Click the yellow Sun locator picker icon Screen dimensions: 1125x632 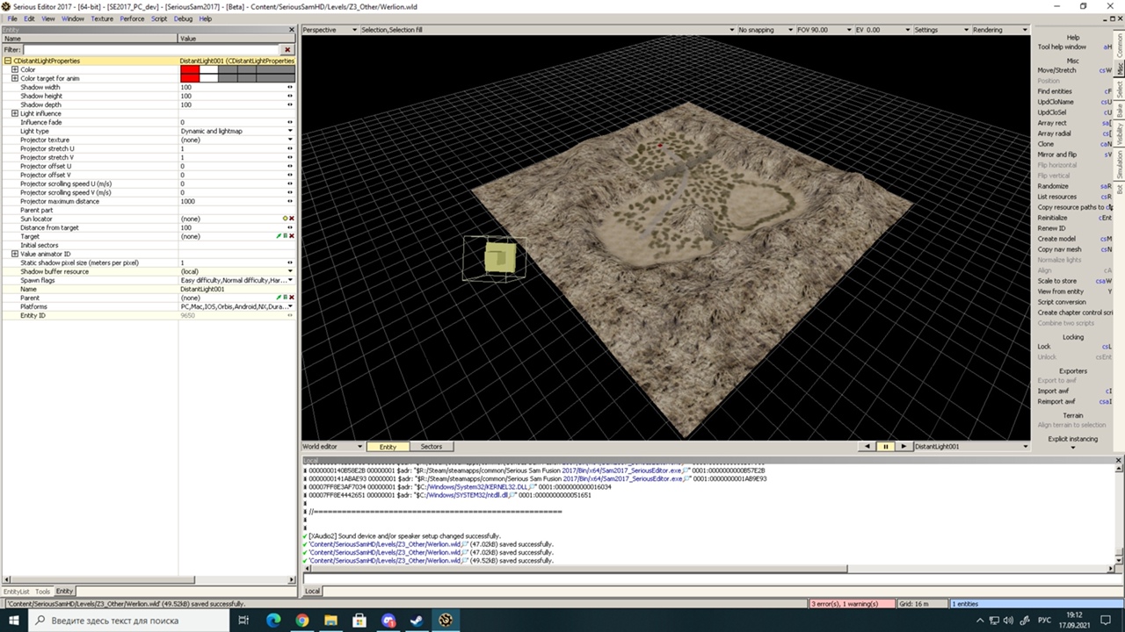point(285,219)
